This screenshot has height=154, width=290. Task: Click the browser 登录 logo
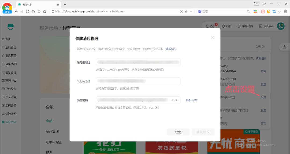[7, 8]
